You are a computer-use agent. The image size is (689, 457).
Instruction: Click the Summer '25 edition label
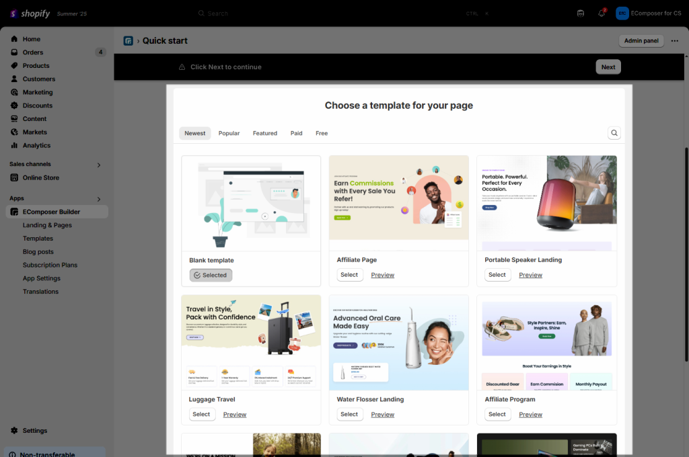(72, 14)
